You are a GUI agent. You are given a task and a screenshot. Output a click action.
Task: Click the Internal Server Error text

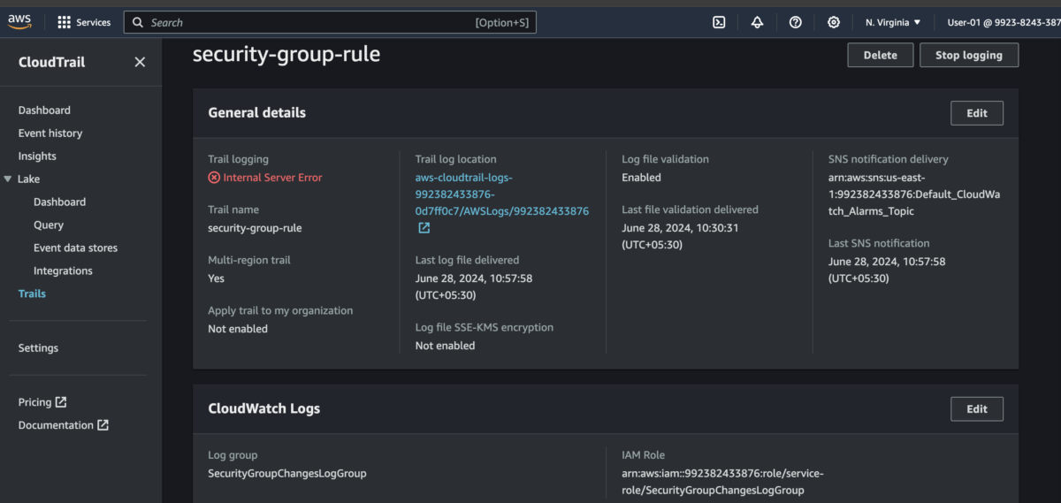coord(272,178)
